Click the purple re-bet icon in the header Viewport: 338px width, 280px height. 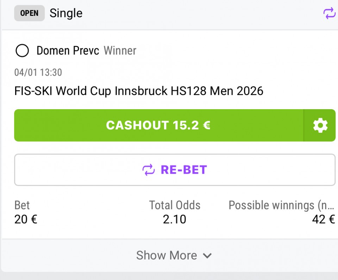329,13
